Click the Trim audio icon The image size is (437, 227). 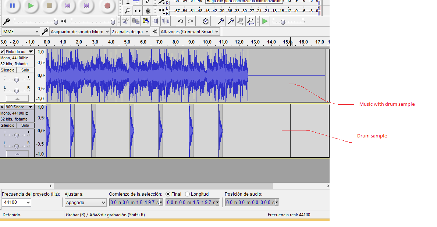[x=156, y=21]
